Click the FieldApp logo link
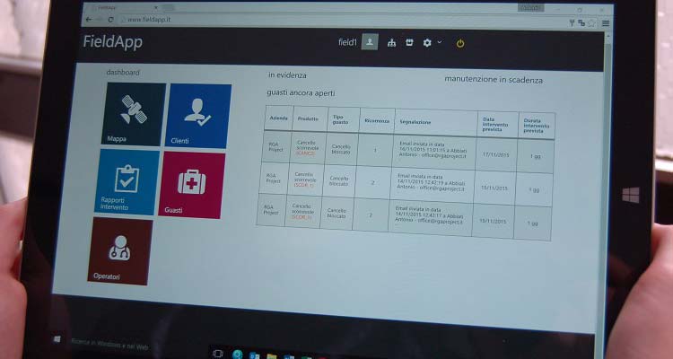Screen dimensions: 673x359 pyautogui.click(x=112, y=41)
